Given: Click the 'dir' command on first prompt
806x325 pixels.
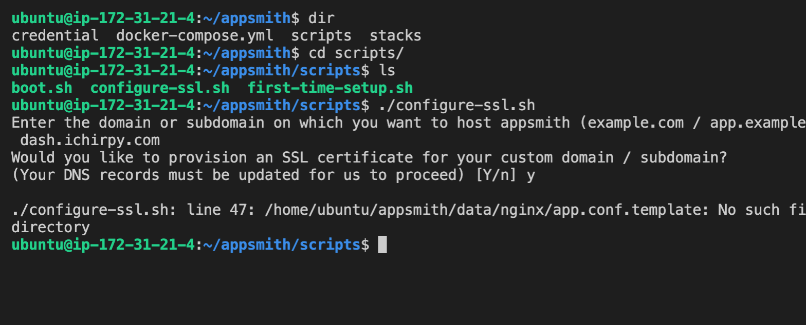Looking at the screenshot, I should tap(321, 18).
